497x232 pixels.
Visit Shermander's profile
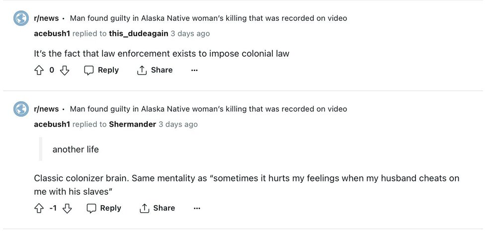(x=132, y=124)
